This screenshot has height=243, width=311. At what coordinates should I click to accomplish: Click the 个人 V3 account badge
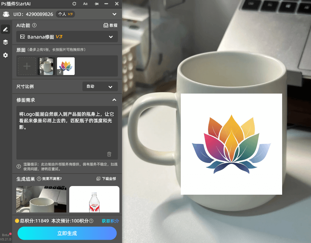pos(65,14)
